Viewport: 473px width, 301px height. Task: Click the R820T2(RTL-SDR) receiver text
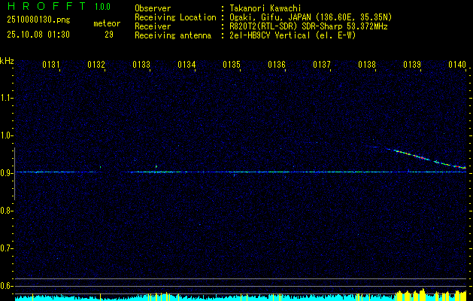pyautogui.click(x=308, y=26)
